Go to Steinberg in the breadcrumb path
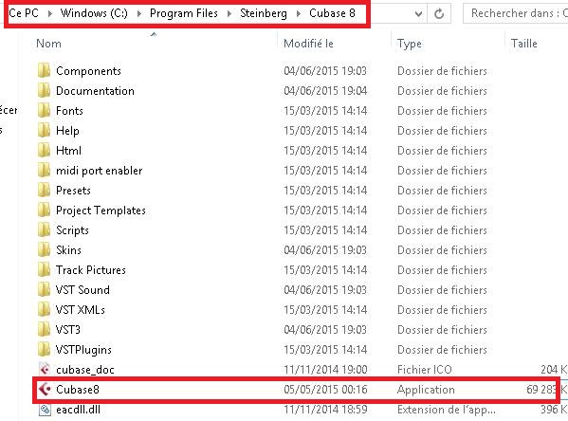The height and width of the screenshot is (421, 568). (264, 13)
